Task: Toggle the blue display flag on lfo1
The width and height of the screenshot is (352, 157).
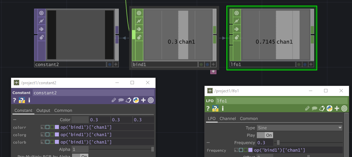Action: tap(305, 64)
